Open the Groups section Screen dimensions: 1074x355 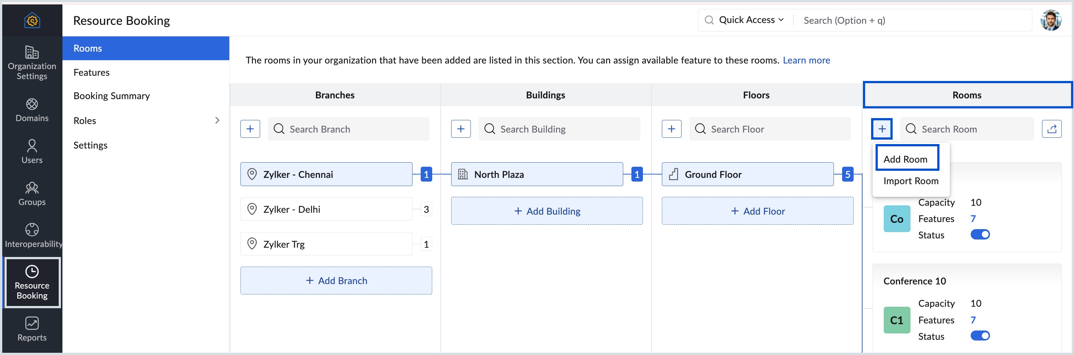32,194
